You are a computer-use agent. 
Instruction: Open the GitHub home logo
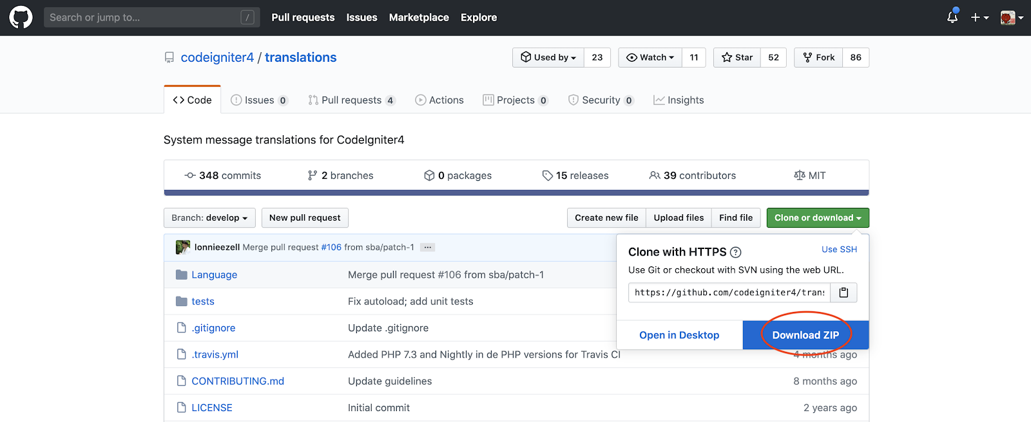tap(21, 17)
